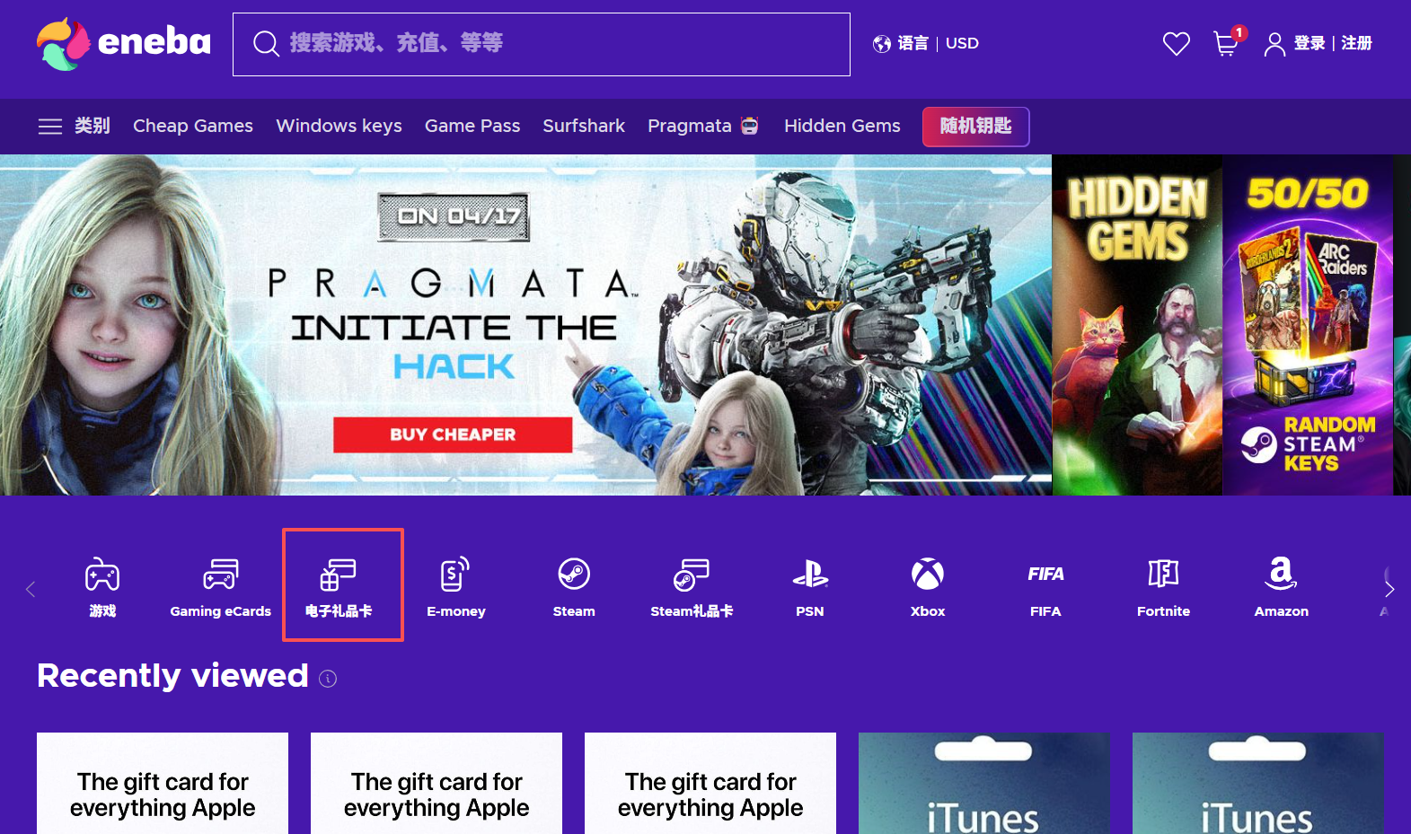The image size is (1411, 834).
Task: Open the 语言 language selector
Action: pyautogui.click(x=913, y=43)
